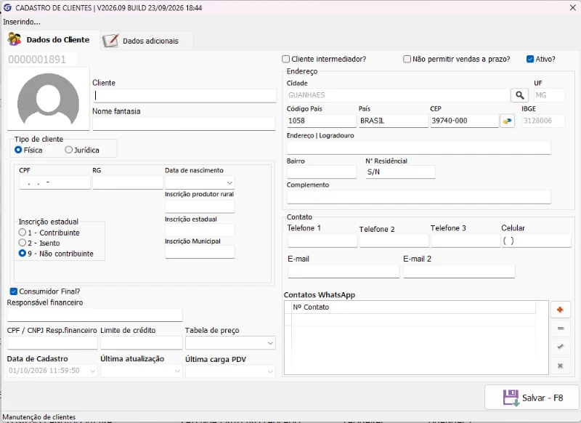Click the app logo in title bar
The height and width of the screenshot is (423, 581).
pos(7,7)
